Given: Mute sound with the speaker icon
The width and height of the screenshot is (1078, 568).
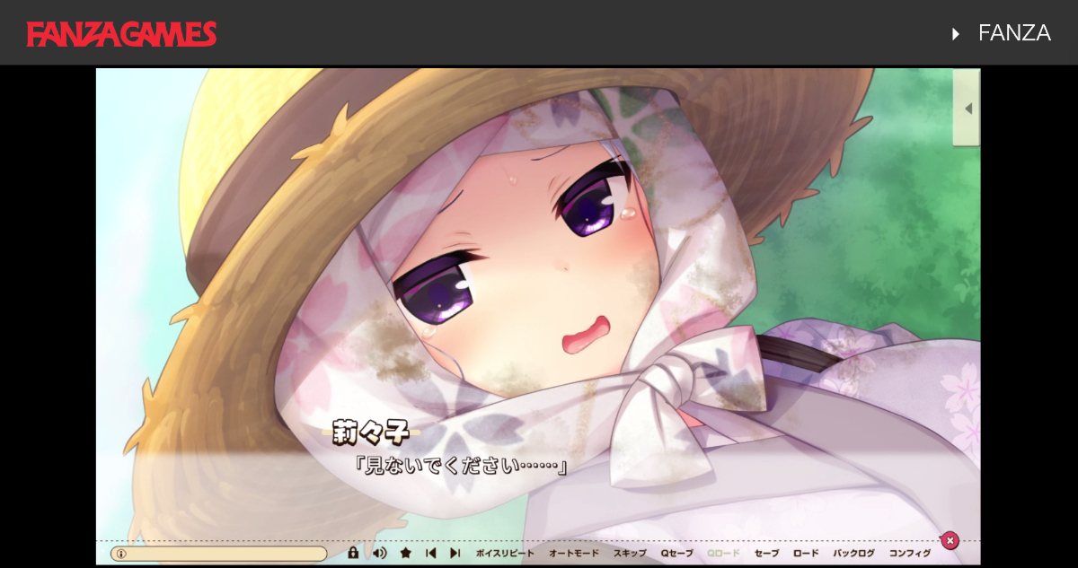Looking at the screenshot, I should click(x=379, y=553).
